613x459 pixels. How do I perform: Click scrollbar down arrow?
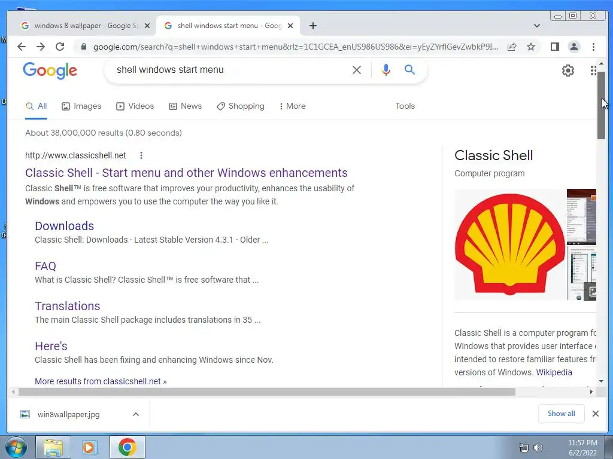coord(601,381)
